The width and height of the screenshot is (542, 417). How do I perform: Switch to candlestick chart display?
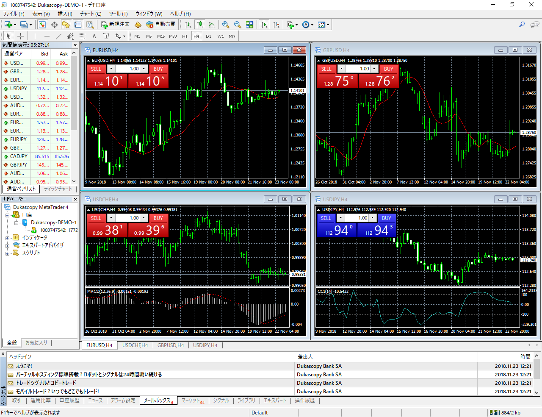200,25
